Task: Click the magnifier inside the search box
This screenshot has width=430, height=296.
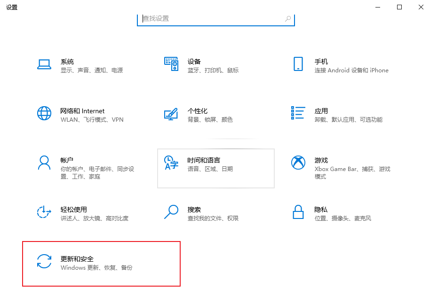Action: 287,19
